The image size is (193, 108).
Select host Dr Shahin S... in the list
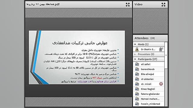coord(149,49)
